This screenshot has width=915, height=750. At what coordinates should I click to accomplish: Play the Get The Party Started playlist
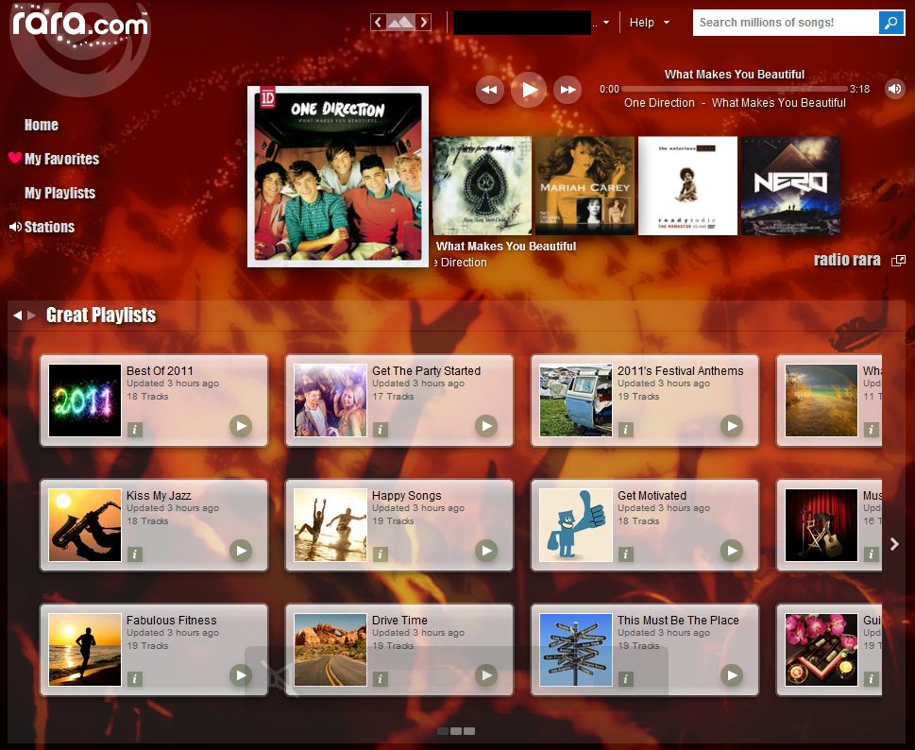(x=486, y=426)
